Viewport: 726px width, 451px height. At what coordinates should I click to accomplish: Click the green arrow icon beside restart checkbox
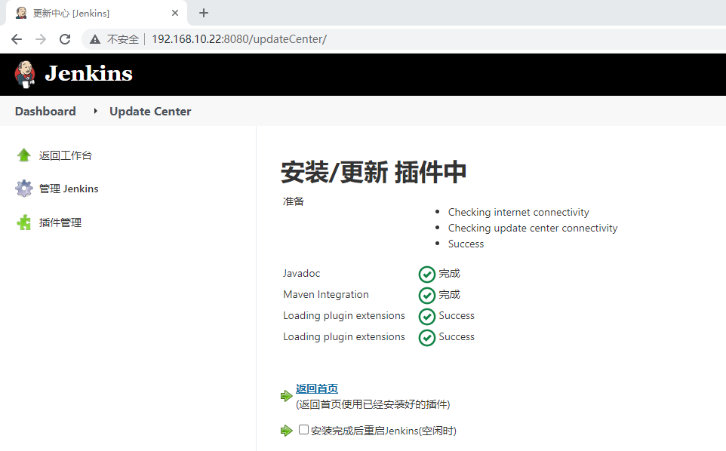pos(287,431)
